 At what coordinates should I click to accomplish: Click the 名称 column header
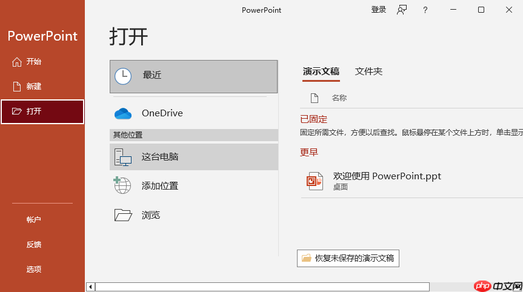(339, 98)
